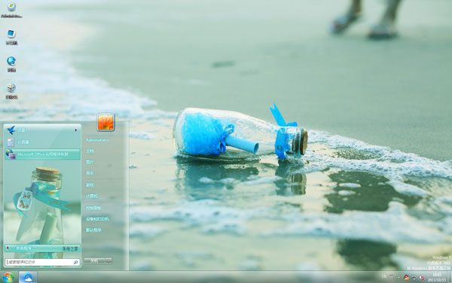
Task: Expand the blue bird program's submenu arrow
Action: tap(76, 131)
